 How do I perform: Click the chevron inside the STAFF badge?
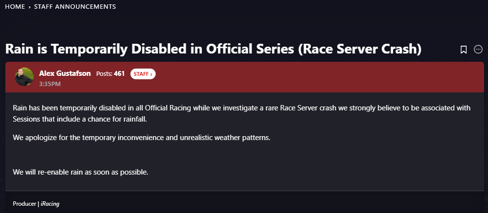pos(151,74)
